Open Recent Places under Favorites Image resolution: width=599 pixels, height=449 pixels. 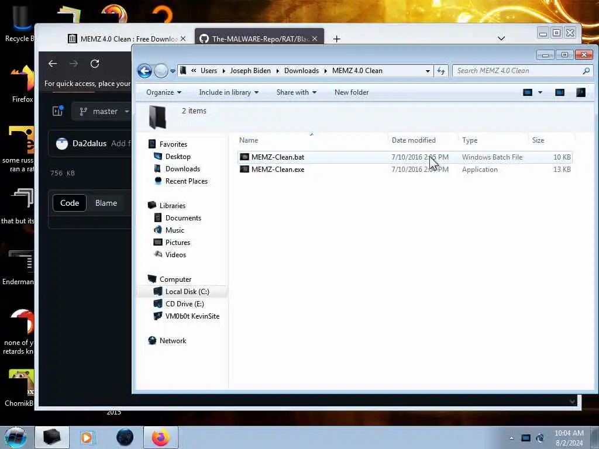coord(187,181)
